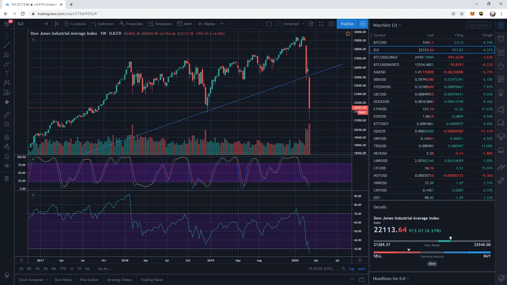Image resolution: width=507 pixels, height=285 pixels.
Task: Toggle log scale
Action: click(x=351, y=269)
